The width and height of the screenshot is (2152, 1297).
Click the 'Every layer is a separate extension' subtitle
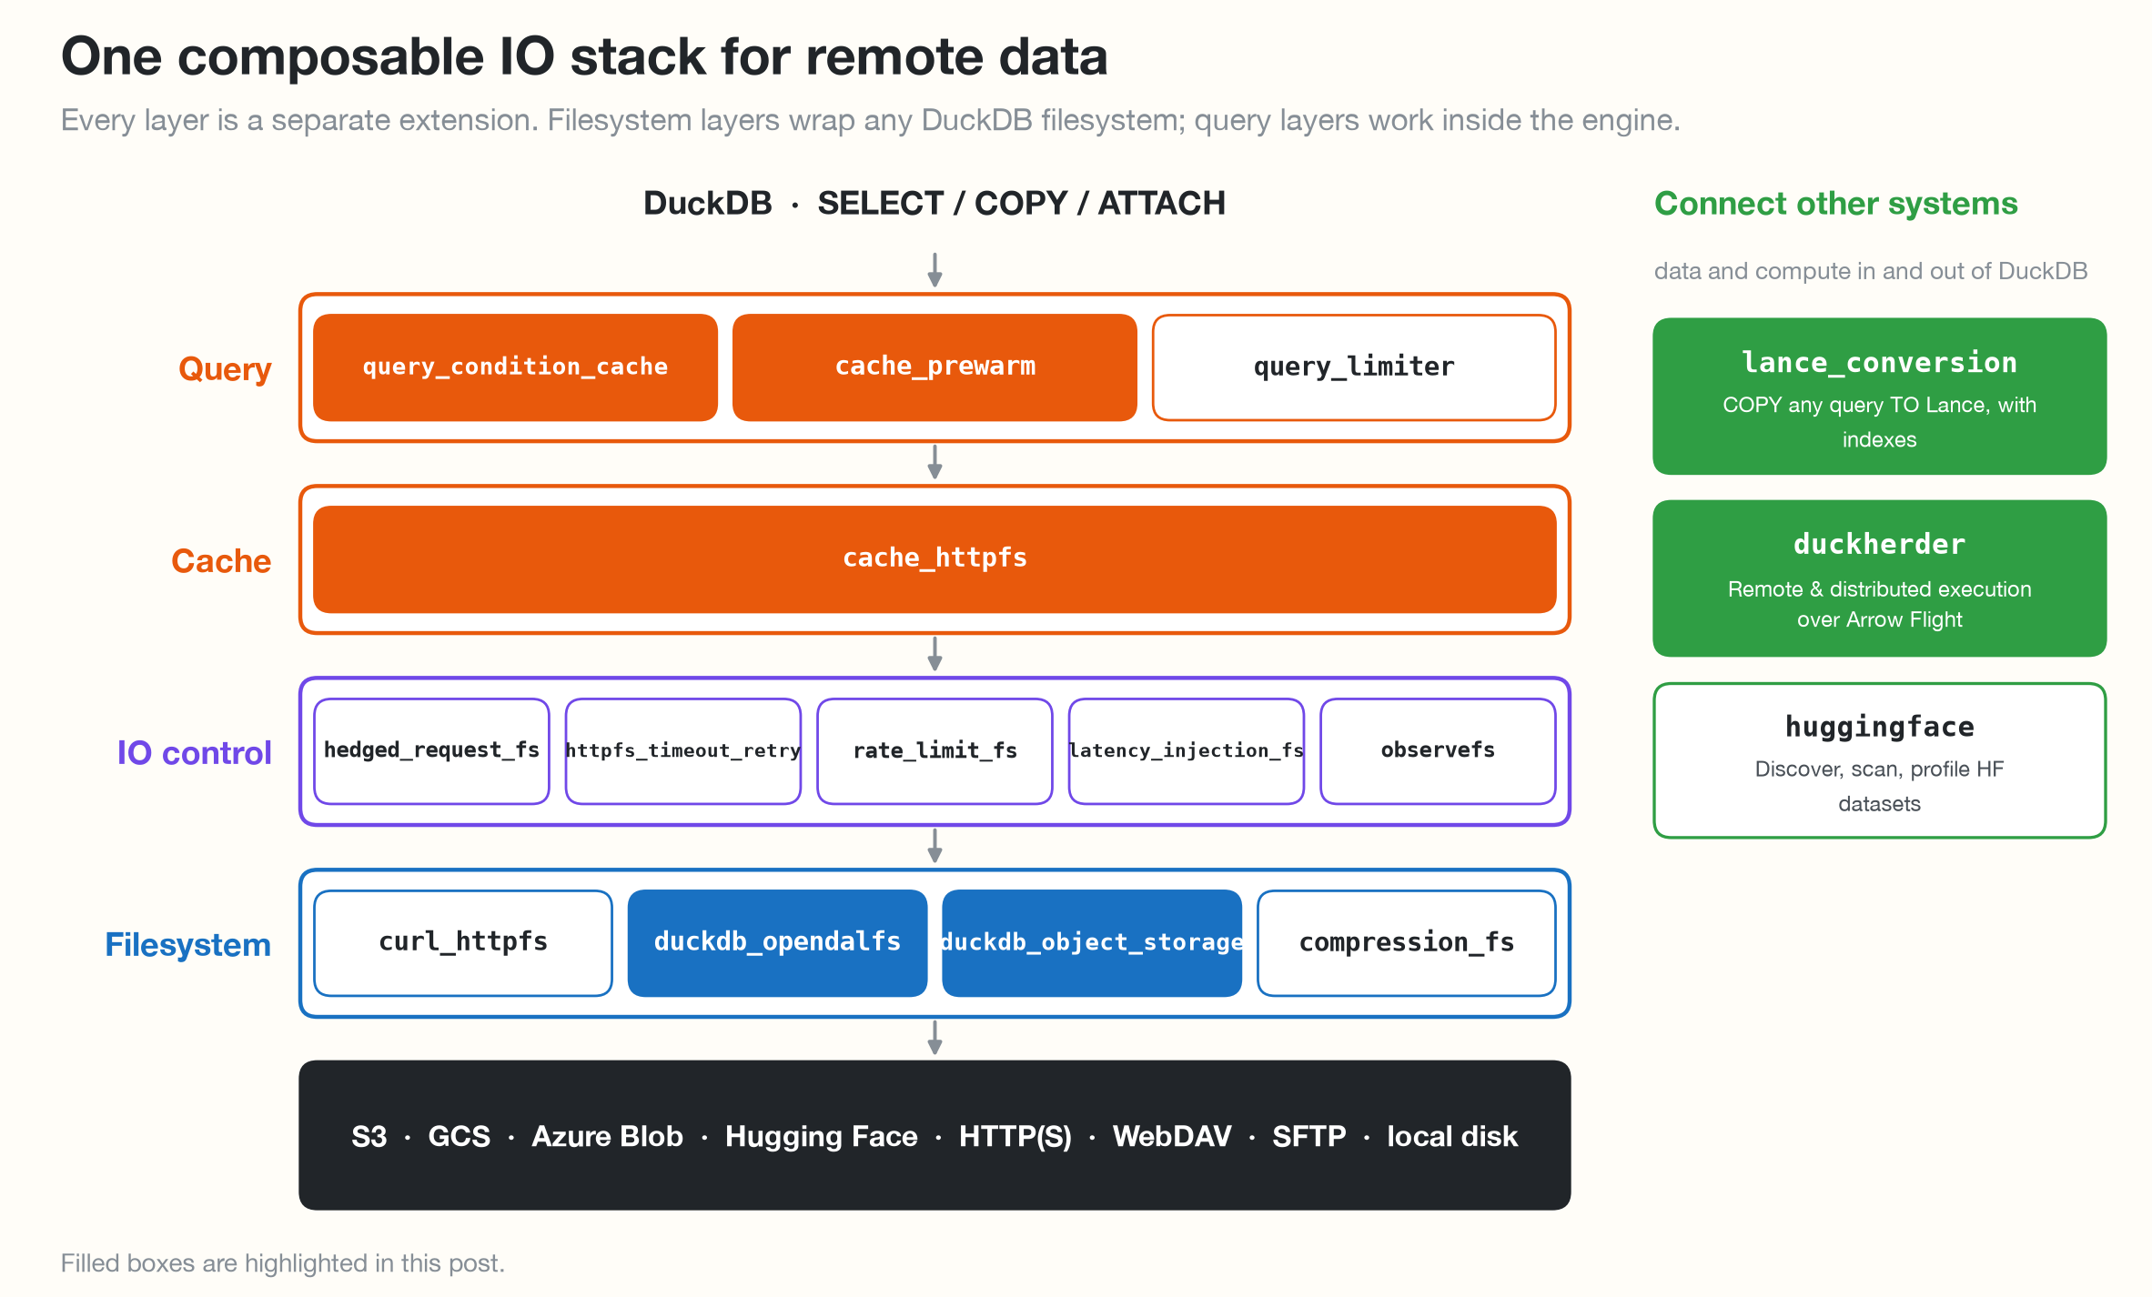click(870, 120)
